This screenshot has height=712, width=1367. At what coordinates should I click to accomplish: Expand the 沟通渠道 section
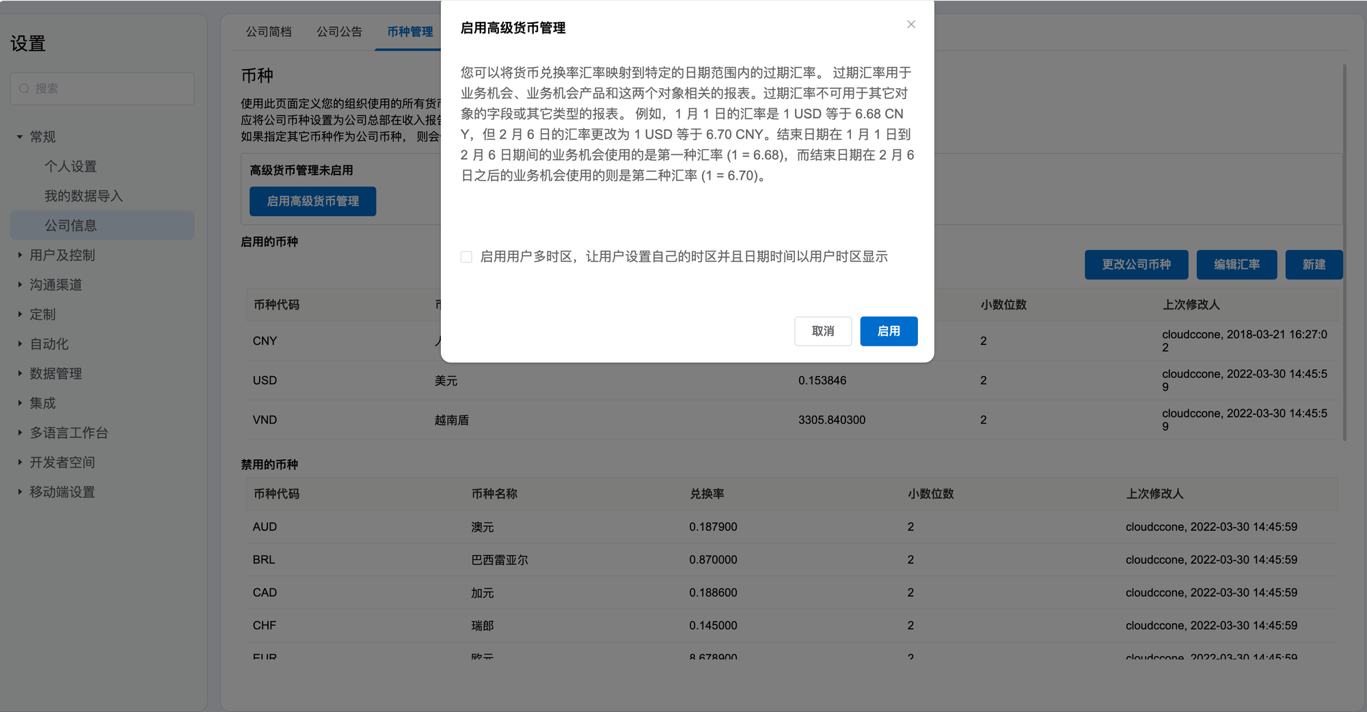20,284
